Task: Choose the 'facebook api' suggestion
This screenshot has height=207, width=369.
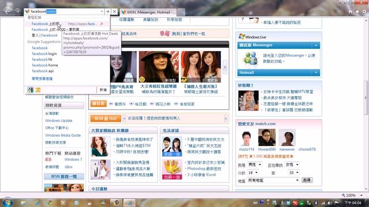Action: (x=43, y=71)
